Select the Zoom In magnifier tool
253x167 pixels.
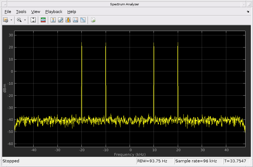19,20
